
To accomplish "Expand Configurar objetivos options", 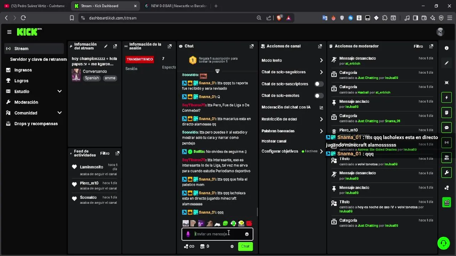I will 321,151.
